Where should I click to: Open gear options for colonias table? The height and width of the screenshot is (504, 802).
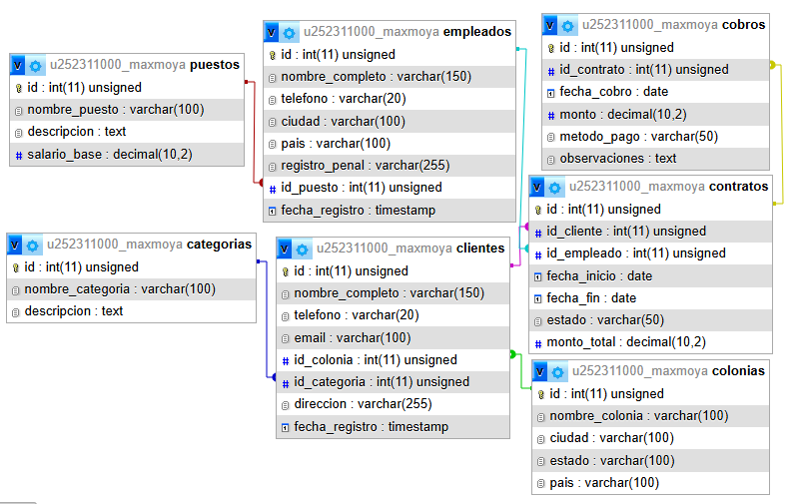(558, 371)
